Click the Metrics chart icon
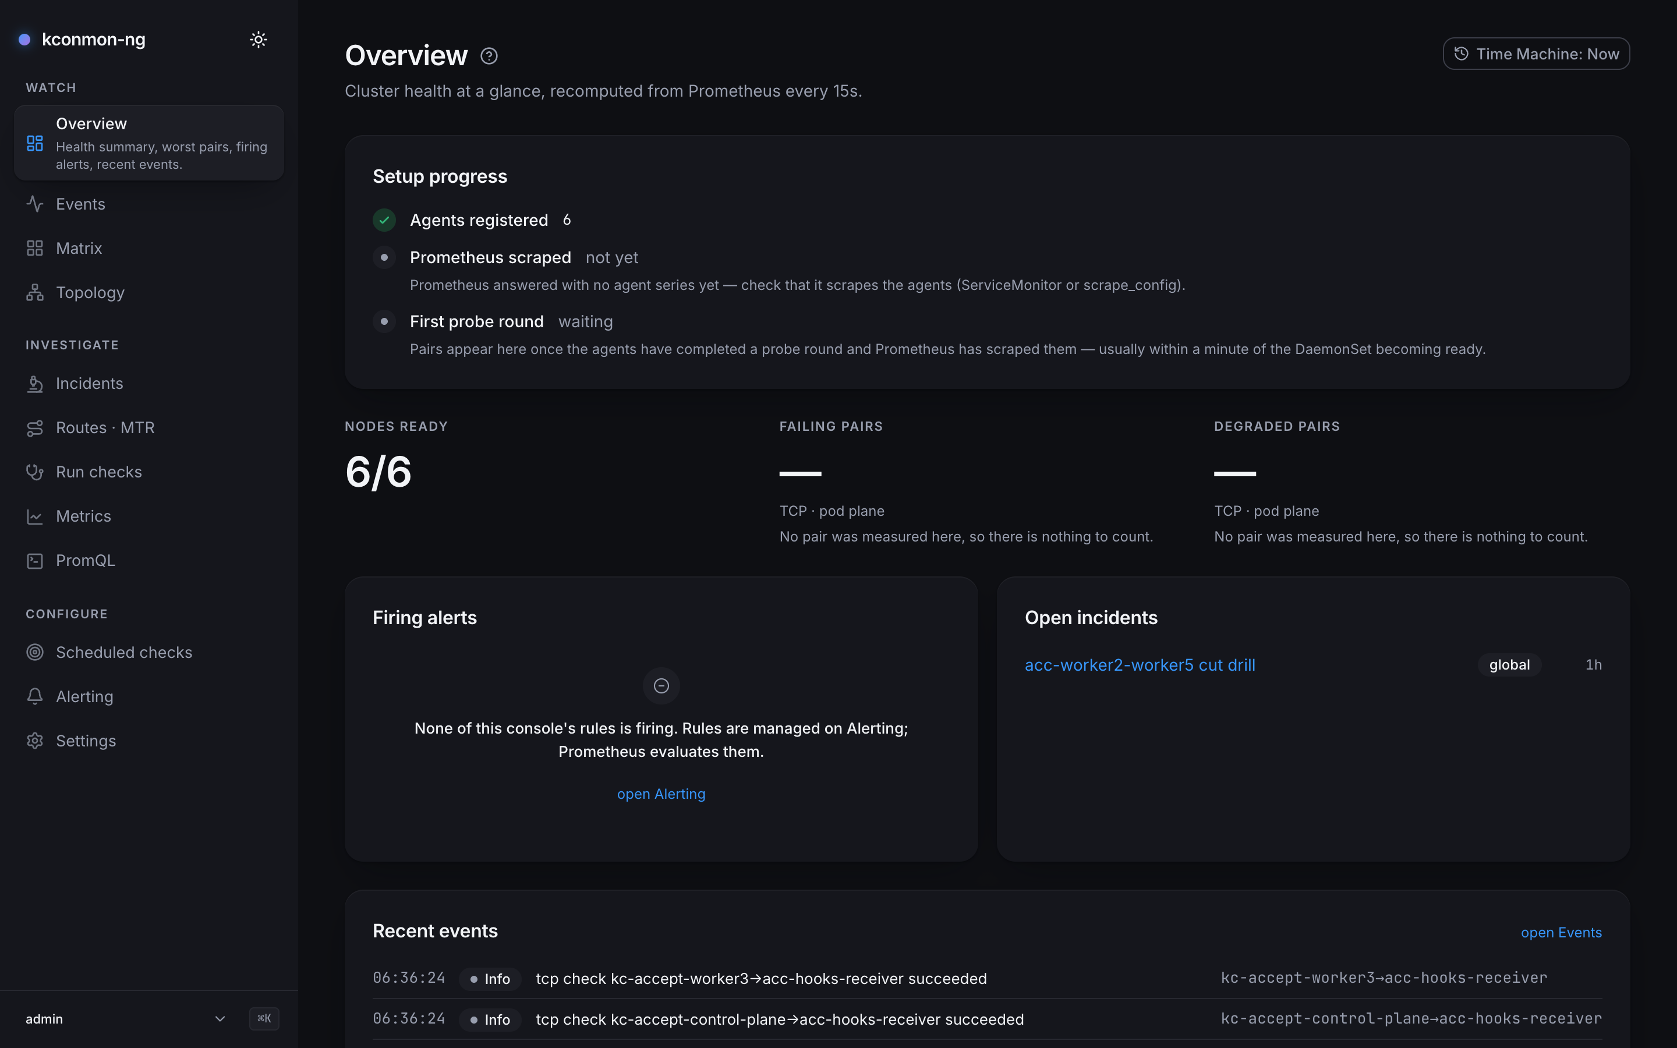1677x1048 pixels. [x=35, y=516]
